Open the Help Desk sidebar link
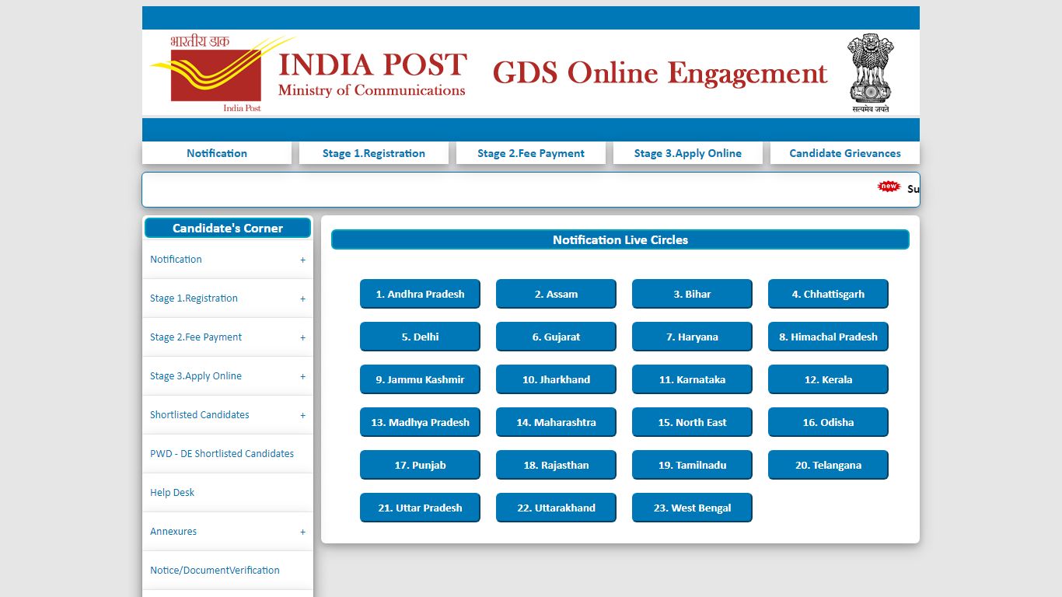Viewport: 1062px width, 597px height. (x=173, y=493)
